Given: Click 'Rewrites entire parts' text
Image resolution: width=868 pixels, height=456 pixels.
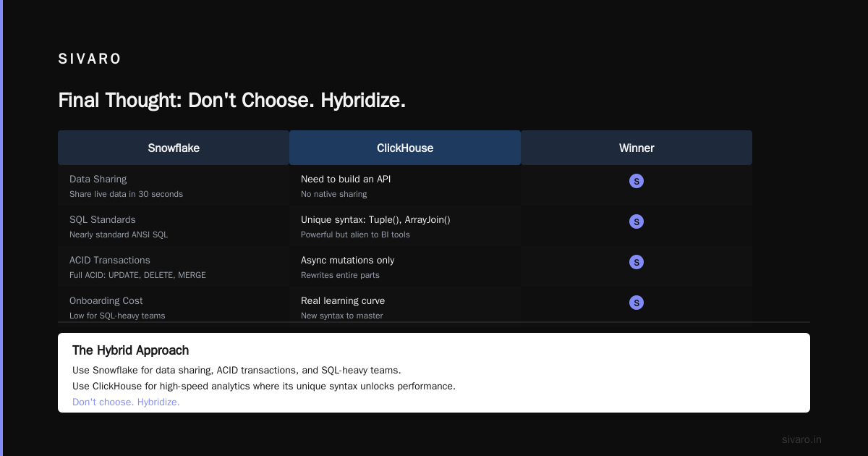Looking at the screenshot, I should click(340, 275).
